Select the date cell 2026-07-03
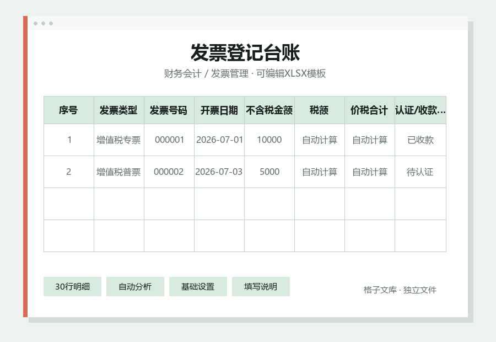The width and height of the screenshot is (496, 342). (219, 172)
